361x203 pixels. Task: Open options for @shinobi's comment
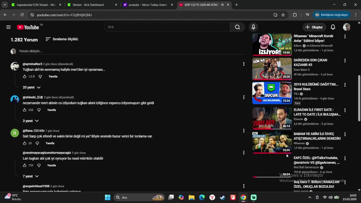(244, 97)
